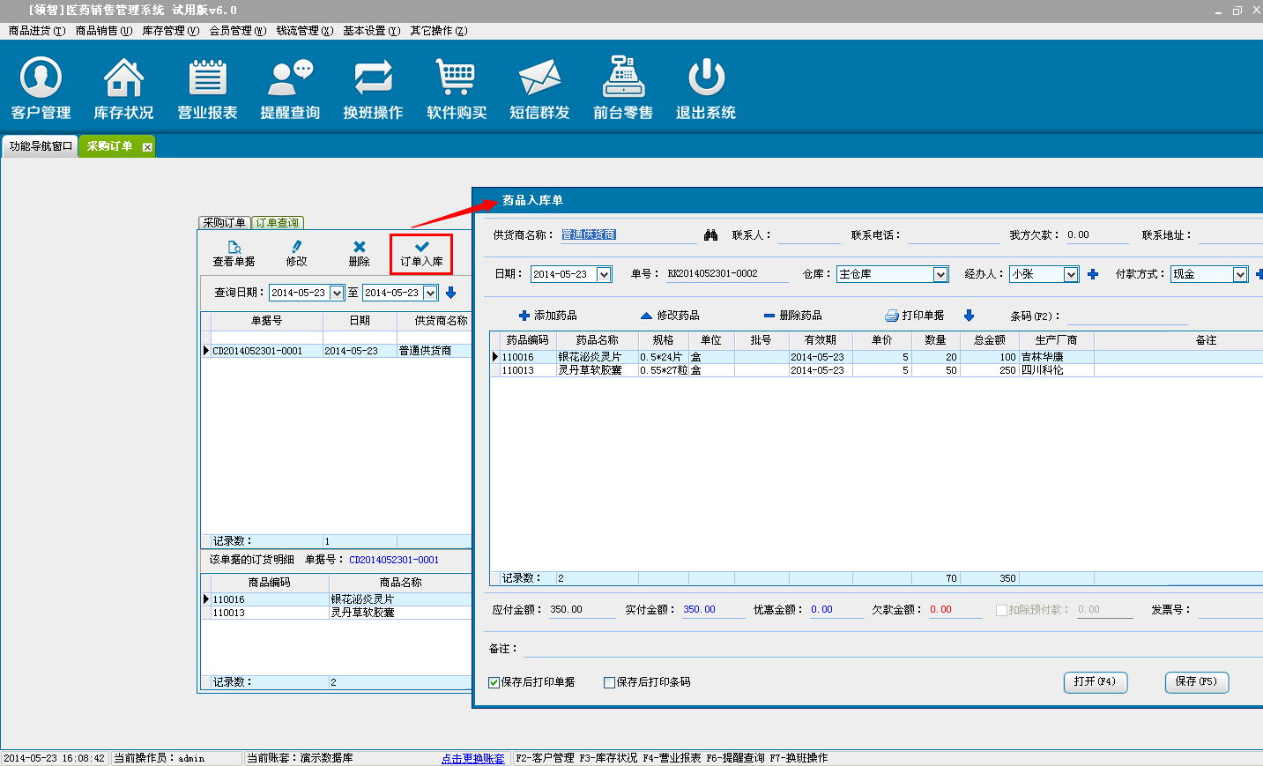Open 前台零售 cash register icon
This screenshot has width=1263, height=766.
(x=623, y=78)
